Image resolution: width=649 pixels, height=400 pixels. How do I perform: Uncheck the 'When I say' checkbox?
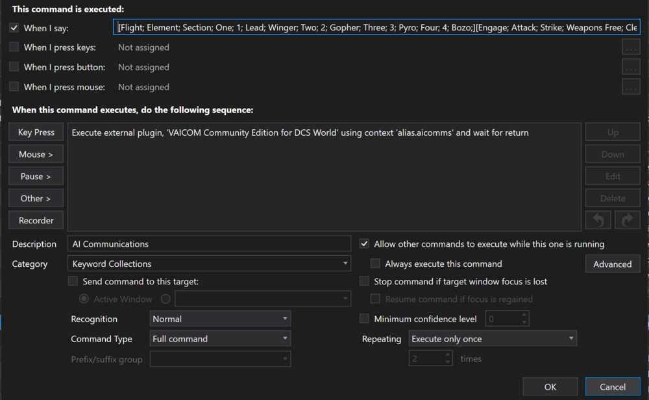[14, 28]
